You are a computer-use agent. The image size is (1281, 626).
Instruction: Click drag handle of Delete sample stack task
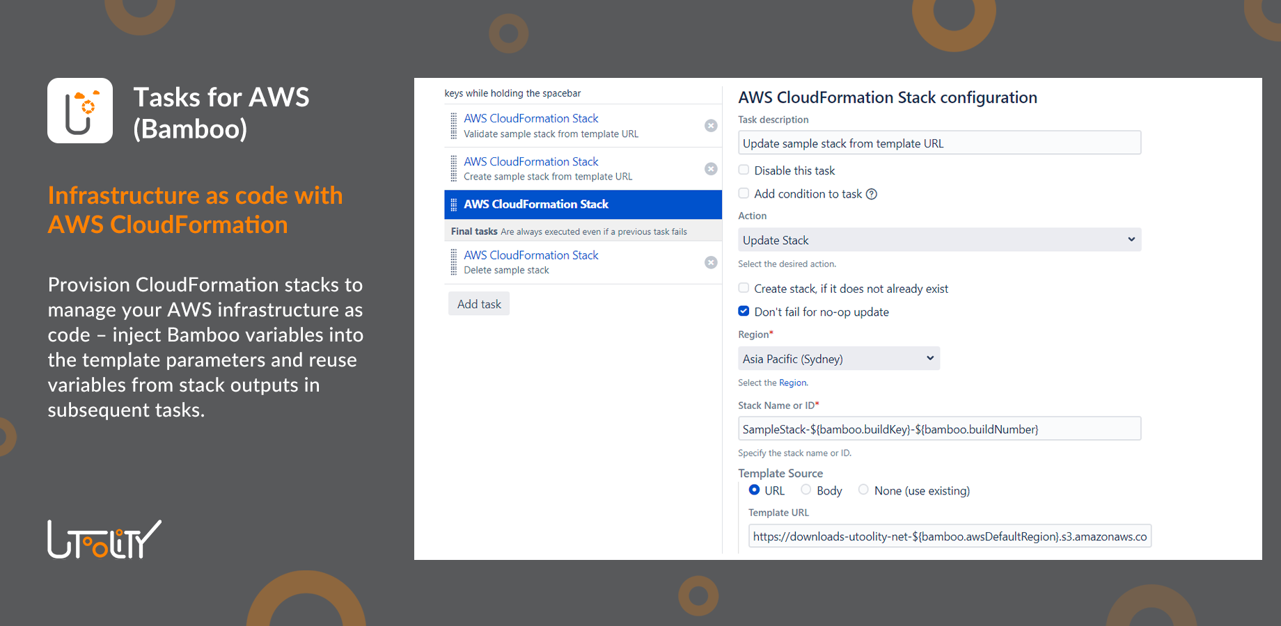click(454, 262)
